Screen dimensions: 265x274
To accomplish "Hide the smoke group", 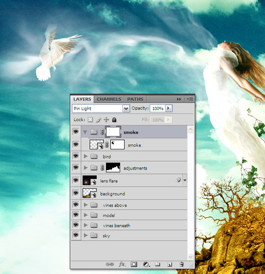I will point(76,131).
